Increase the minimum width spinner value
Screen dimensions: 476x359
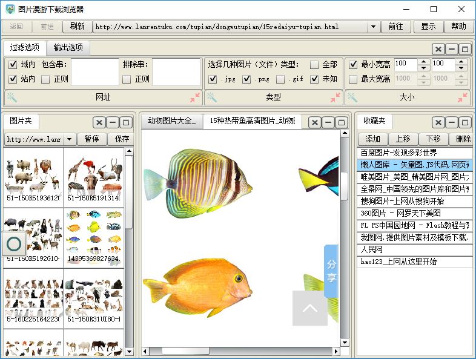point(423,61)
